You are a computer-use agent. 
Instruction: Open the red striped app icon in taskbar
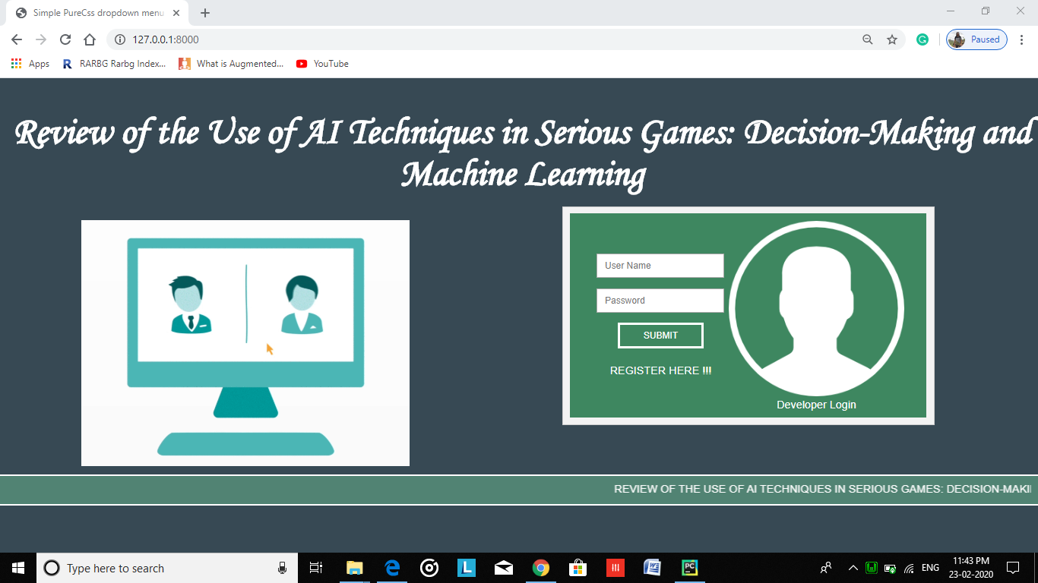coord(615,568)
